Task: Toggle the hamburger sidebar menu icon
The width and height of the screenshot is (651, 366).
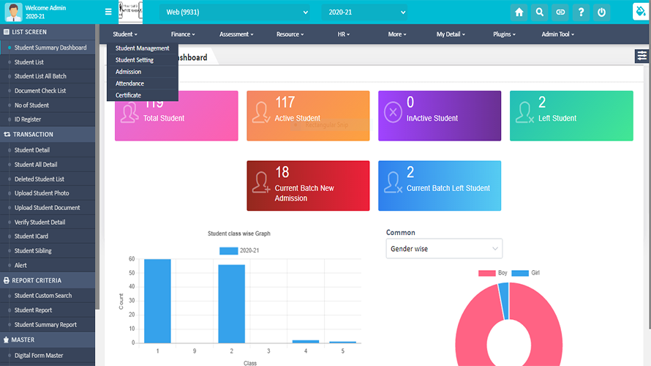Action: click(x=108, y=12)
